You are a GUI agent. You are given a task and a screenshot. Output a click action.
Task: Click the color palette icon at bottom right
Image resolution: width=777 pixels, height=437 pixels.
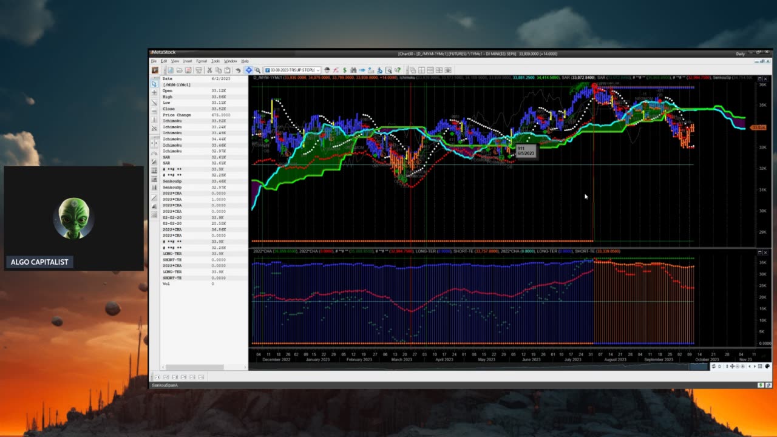[x=767, y=366]
